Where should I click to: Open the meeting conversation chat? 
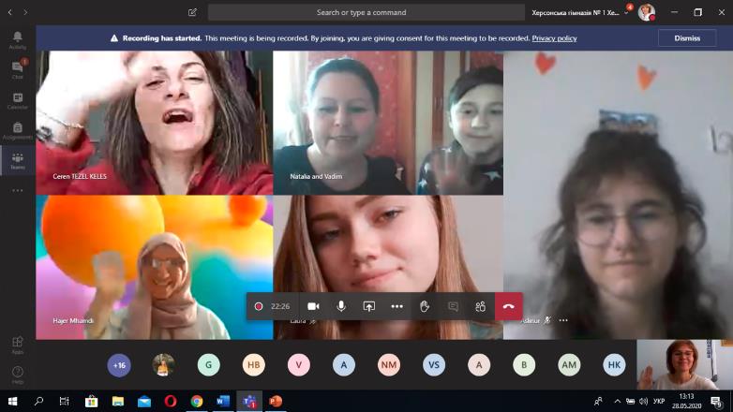point(453,306)
